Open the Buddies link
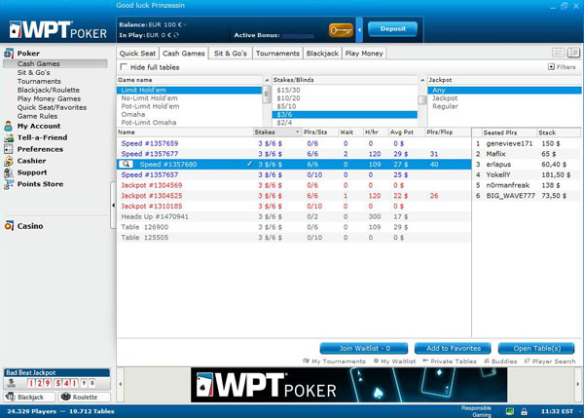This screenshot has height=418, width=584. (x=500, y=361)
